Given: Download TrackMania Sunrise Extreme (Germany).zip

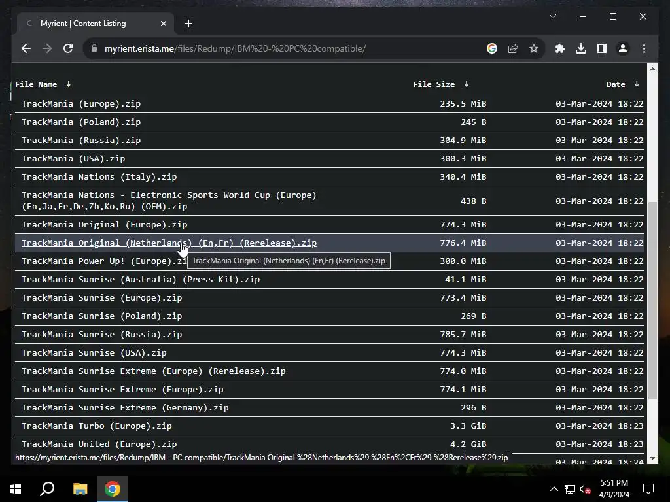Looking at the screenshot, I should (125, 408).
